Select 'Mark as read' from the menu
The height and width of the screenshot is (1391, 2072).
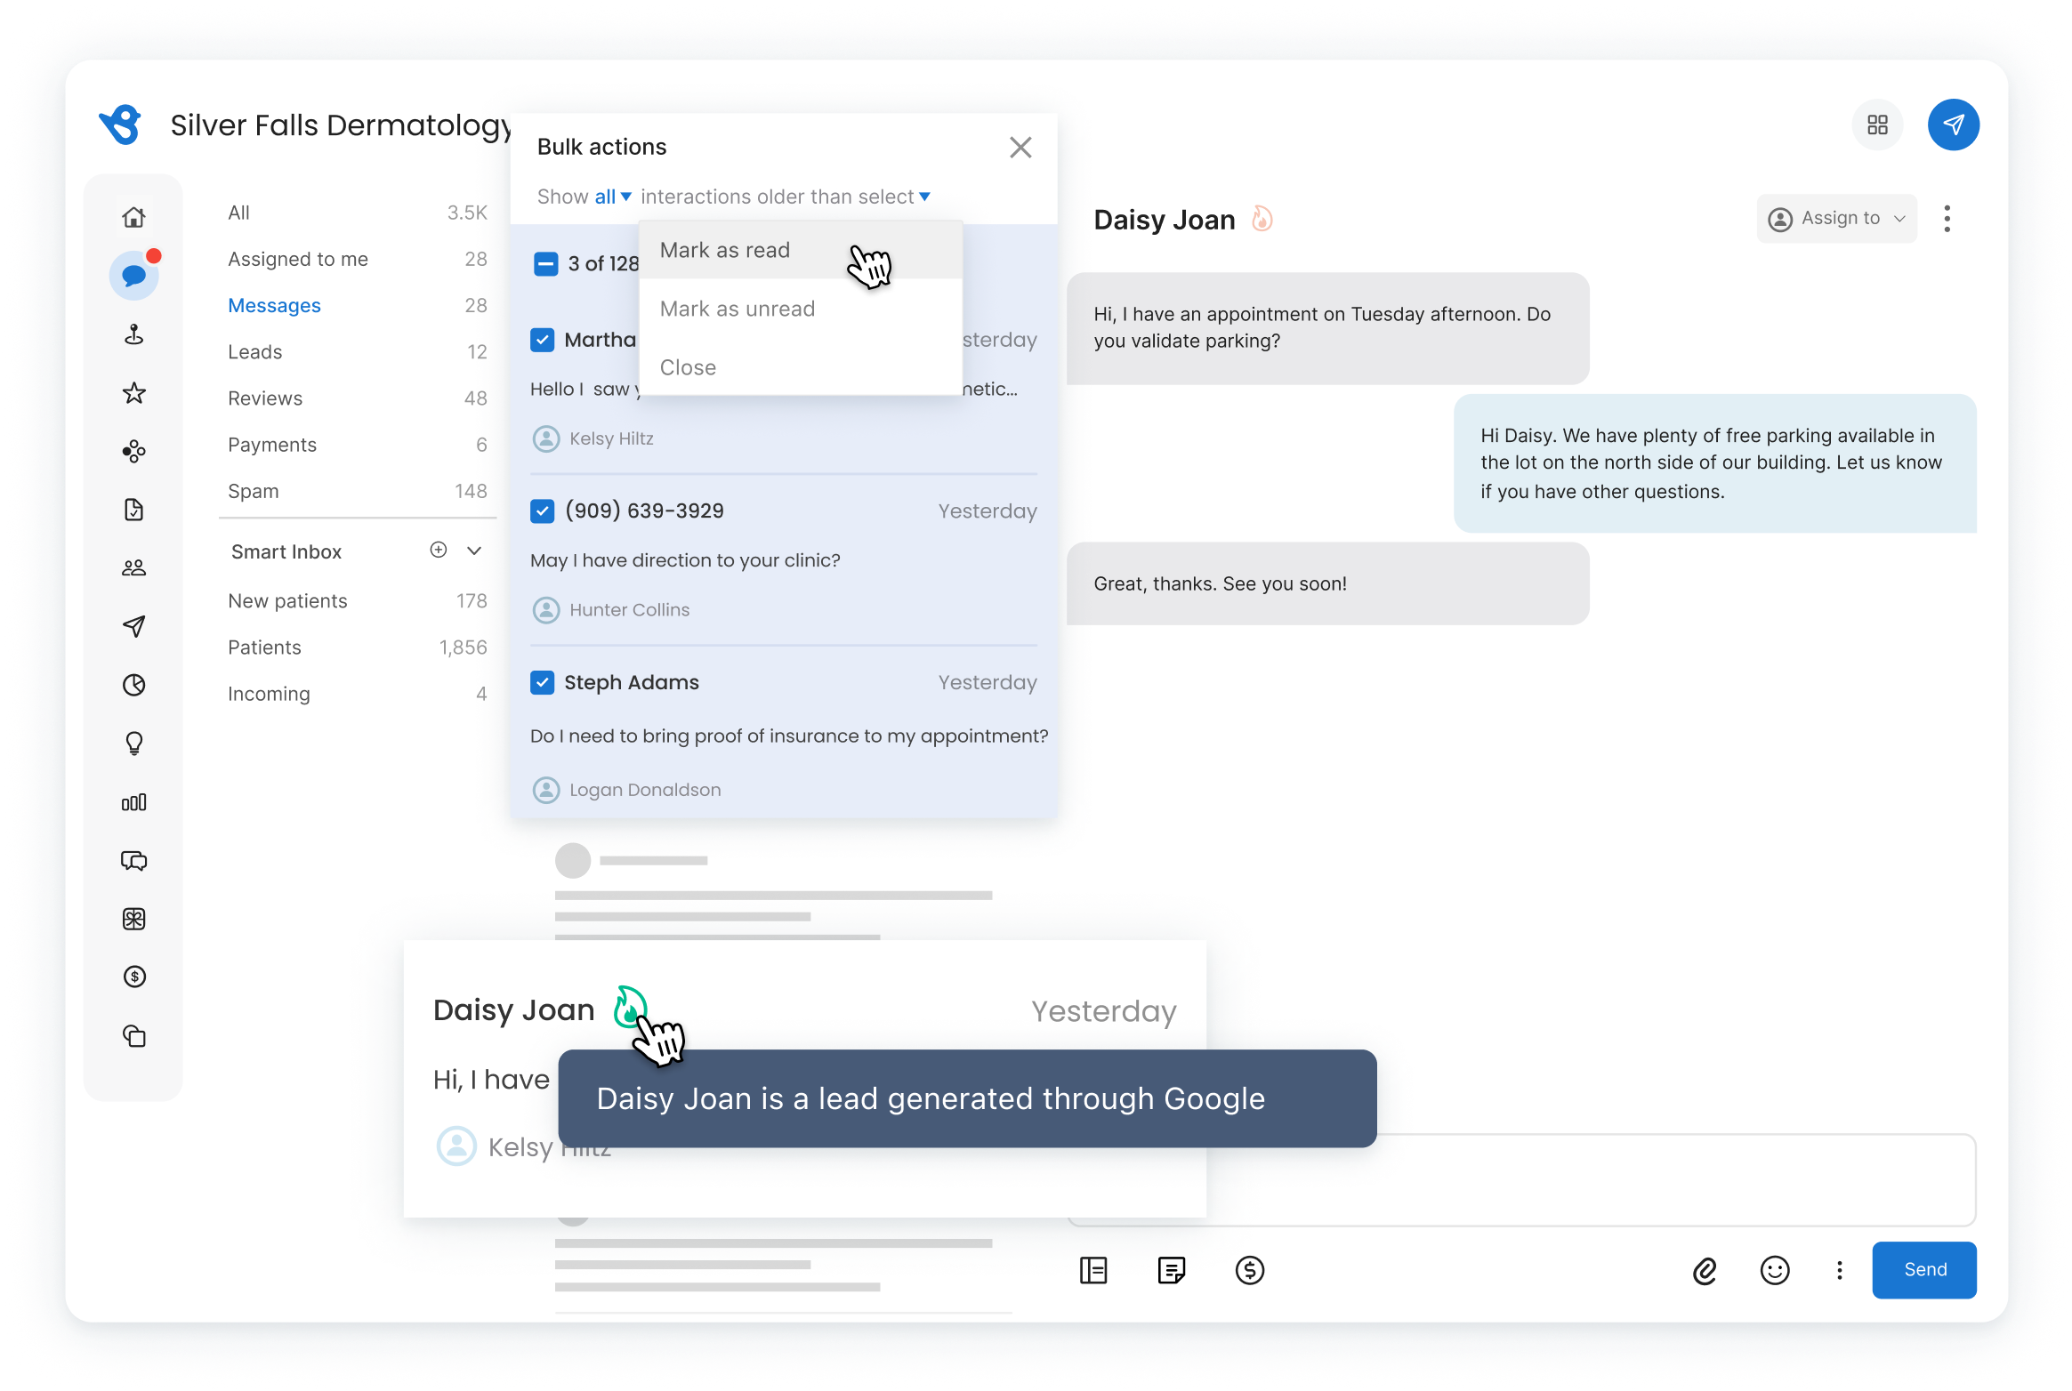click(x=724, y=250)
